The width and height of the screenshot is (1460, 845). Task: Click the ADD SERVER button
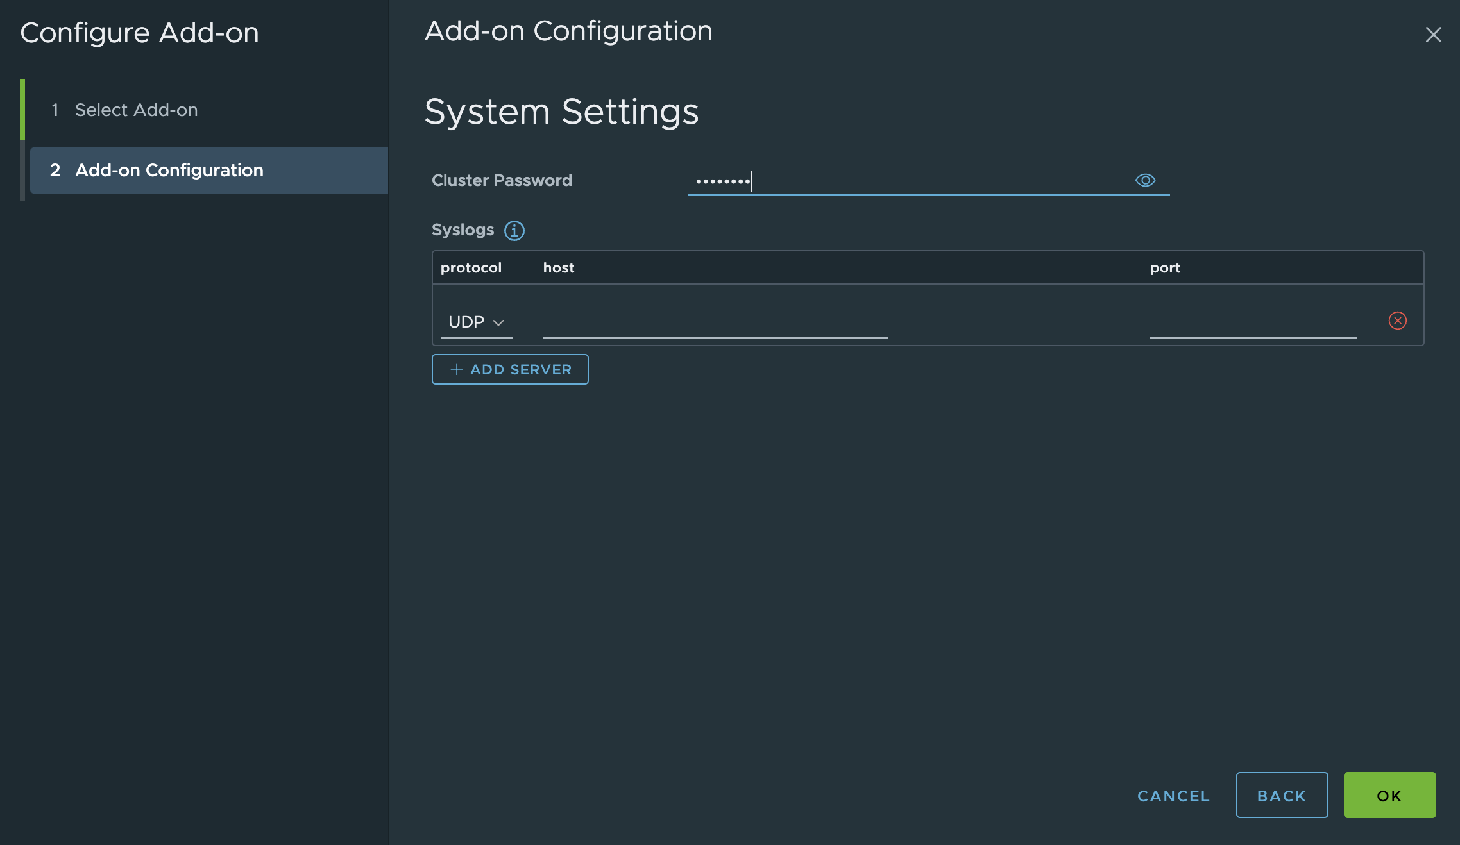coord(510,368)
